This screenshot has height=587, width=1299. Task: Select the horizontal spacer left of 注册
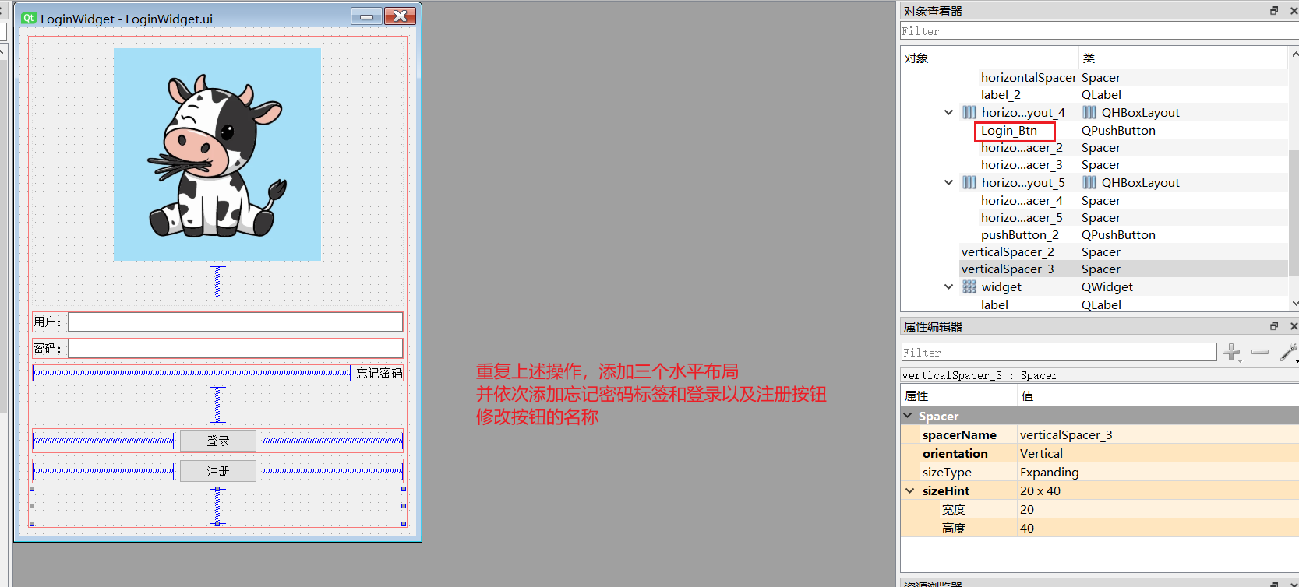click(x=104, y=471)
